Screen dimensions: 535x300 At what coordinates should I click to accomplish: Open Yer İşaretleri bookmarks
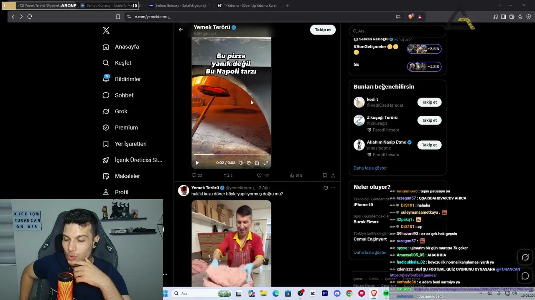pos(125,144)
